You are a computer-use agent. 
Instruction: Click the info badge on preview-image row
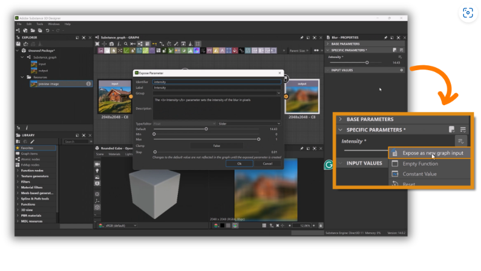click(88, 83)
